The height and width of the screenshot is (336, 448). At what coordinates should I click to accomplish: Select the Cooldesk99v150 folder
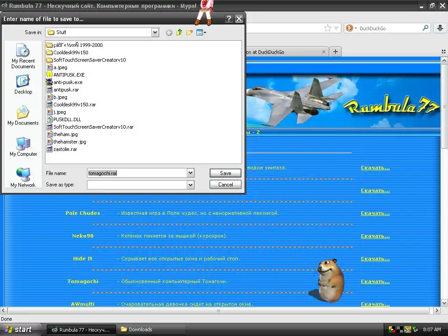(67, 52)
